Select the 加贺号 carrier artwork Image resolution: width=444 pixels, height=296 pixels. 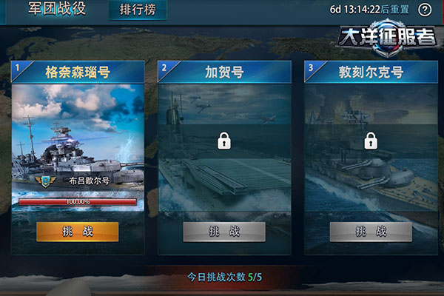click(224, 147)
